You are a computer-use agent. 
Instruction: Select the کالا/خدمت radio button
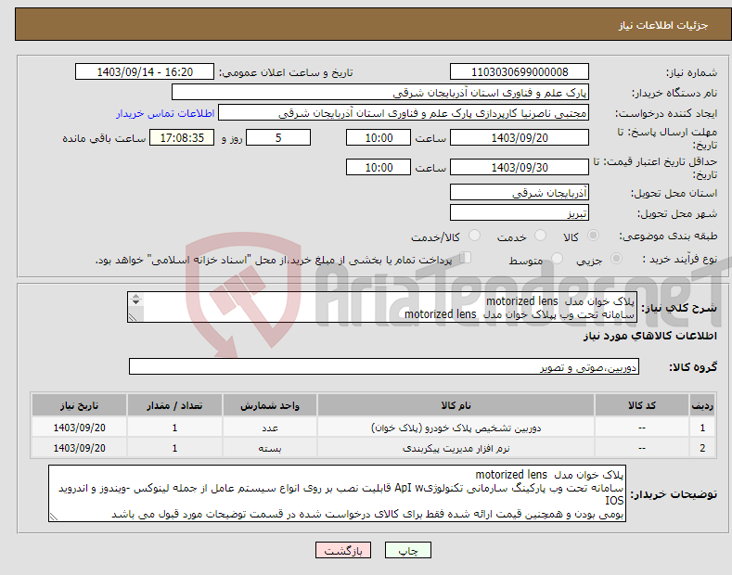click(x=474, y=236)
